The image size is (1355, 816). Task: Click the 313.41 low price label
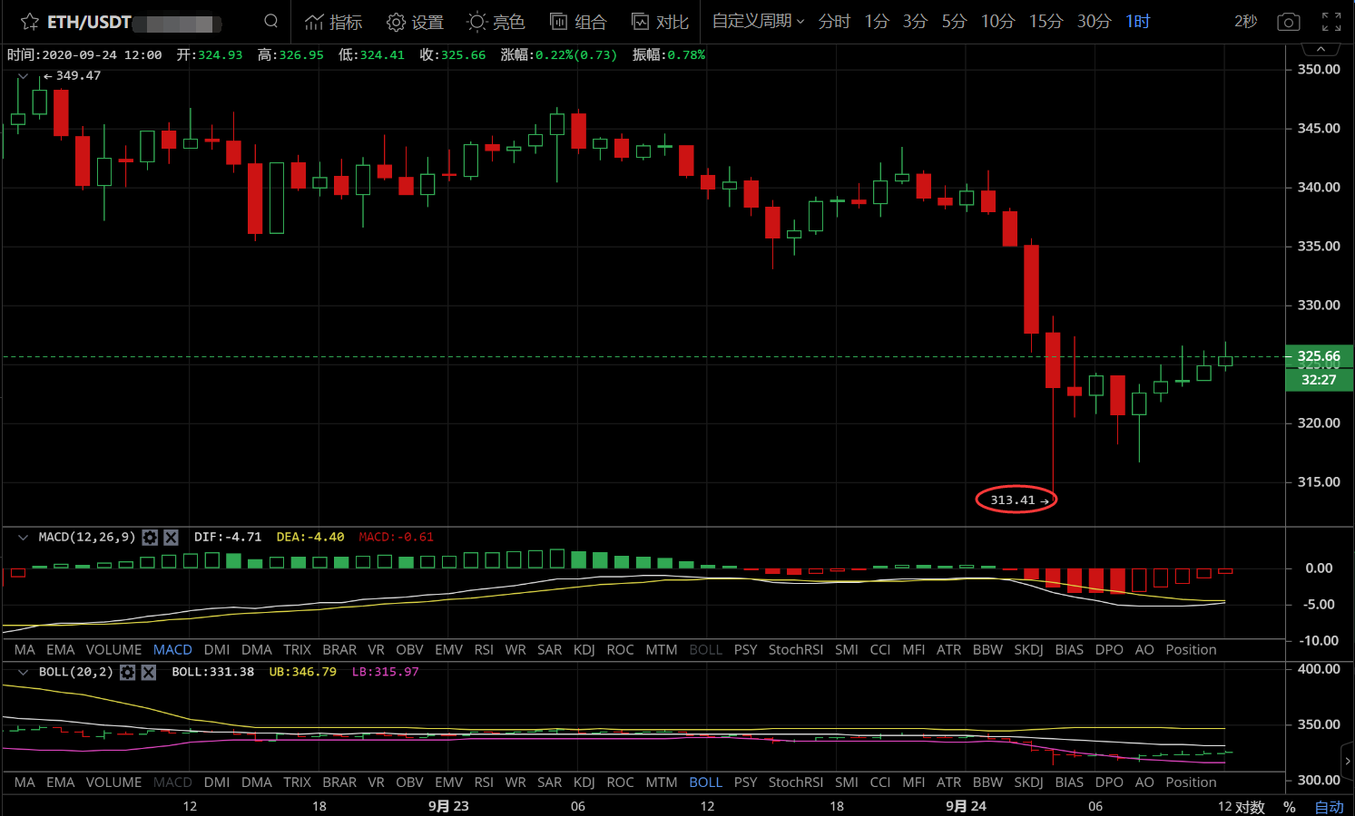pyautogui.click(x=1013, y=500)
